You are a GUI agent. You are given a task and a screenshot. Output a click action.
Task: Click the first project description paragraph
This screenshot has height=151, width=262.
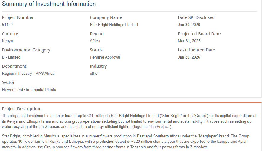129,121
